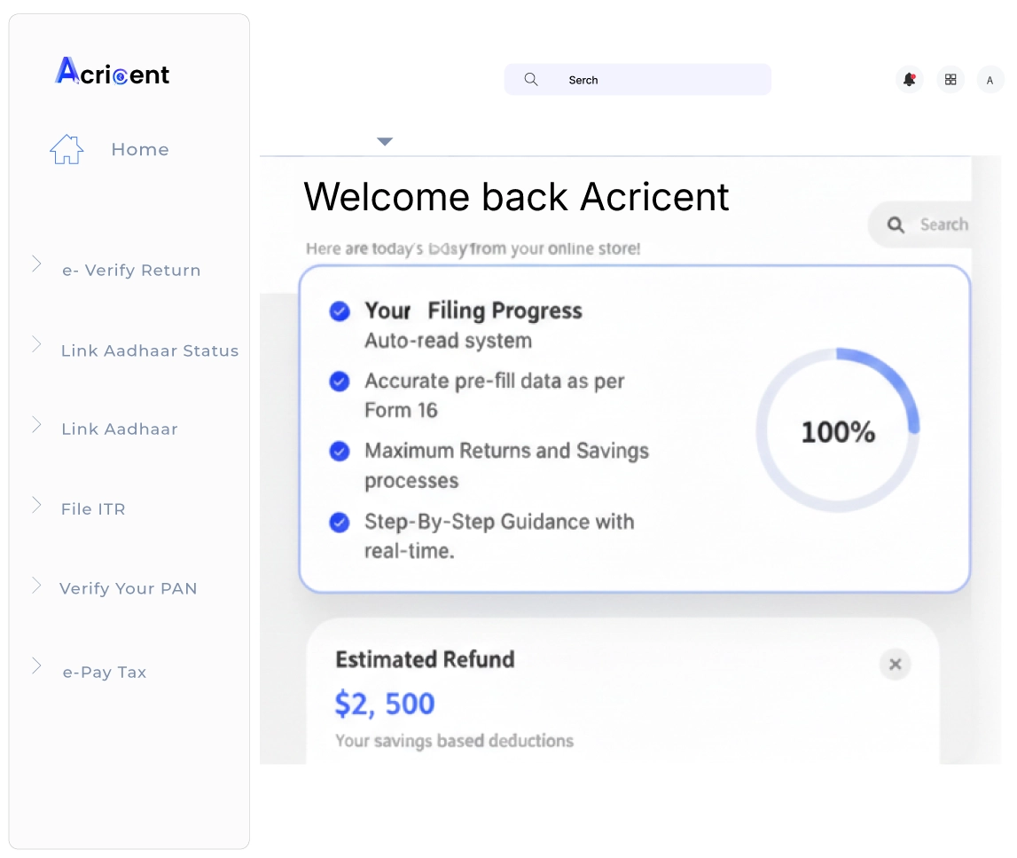Open the apps grid icon
1017x858 pixels.
point(951,80)
